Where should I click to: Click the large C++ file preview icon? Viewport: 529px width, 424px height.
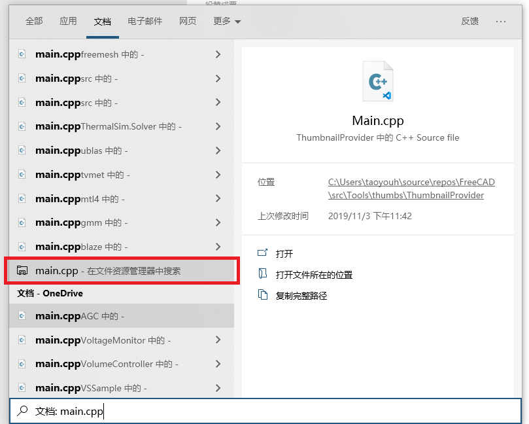click(x=377, y=81)
